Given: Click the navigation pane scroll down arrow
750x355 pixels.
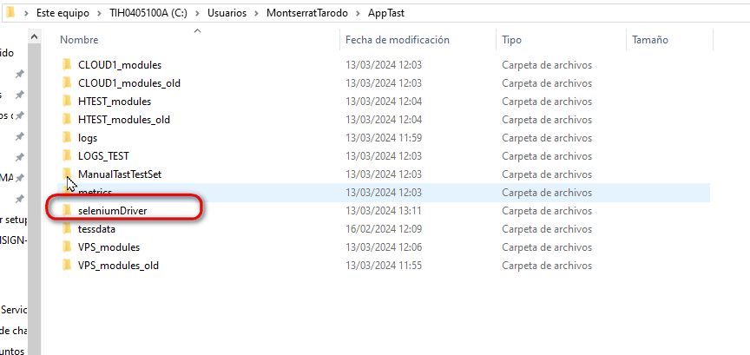Looking at the screenshot, I should tap(34, 349).
